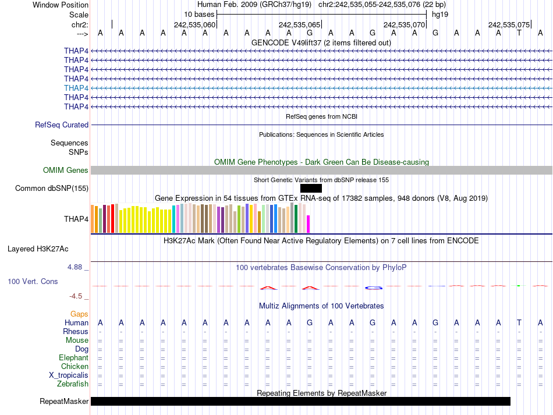553x415 pixels.
Task: Click the light-blue THAP4 transcript label
Action: 76,88
